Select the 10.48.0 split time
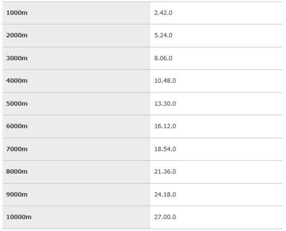Viewport: 286px width, 231px height. click(x=165, y=81)
